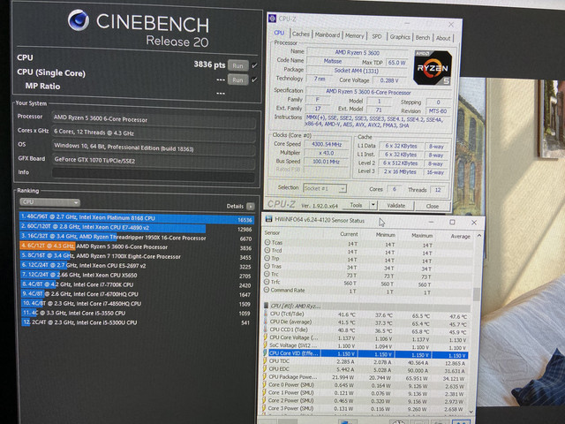Select Intel Xeon E7-4890 v2 ranking row

coord(136,228)
